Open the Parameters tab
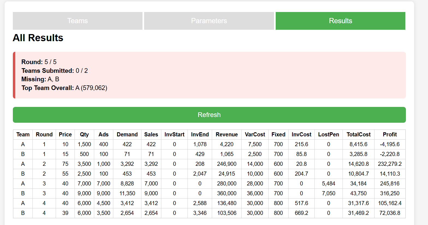The image size is (428, 225). (x=209, y=21)
